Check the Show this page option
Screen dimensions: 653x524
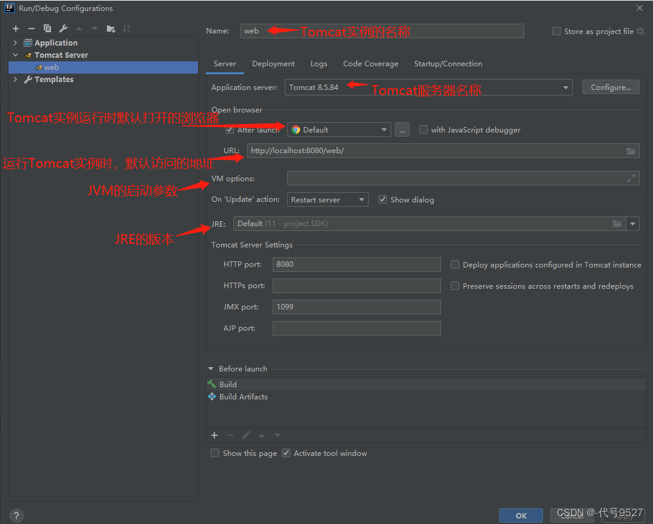coord(215,453)
